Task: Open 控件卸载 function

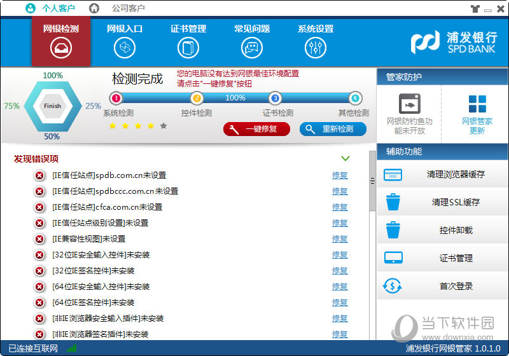Action: (442, 230)
